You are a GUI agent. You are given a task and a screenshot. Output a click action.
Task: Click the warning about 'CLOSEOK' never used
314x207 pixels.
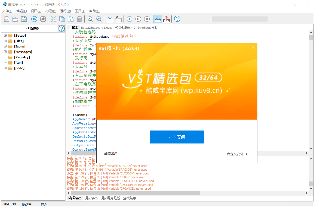pyautogui.click(x=108, y=173)
